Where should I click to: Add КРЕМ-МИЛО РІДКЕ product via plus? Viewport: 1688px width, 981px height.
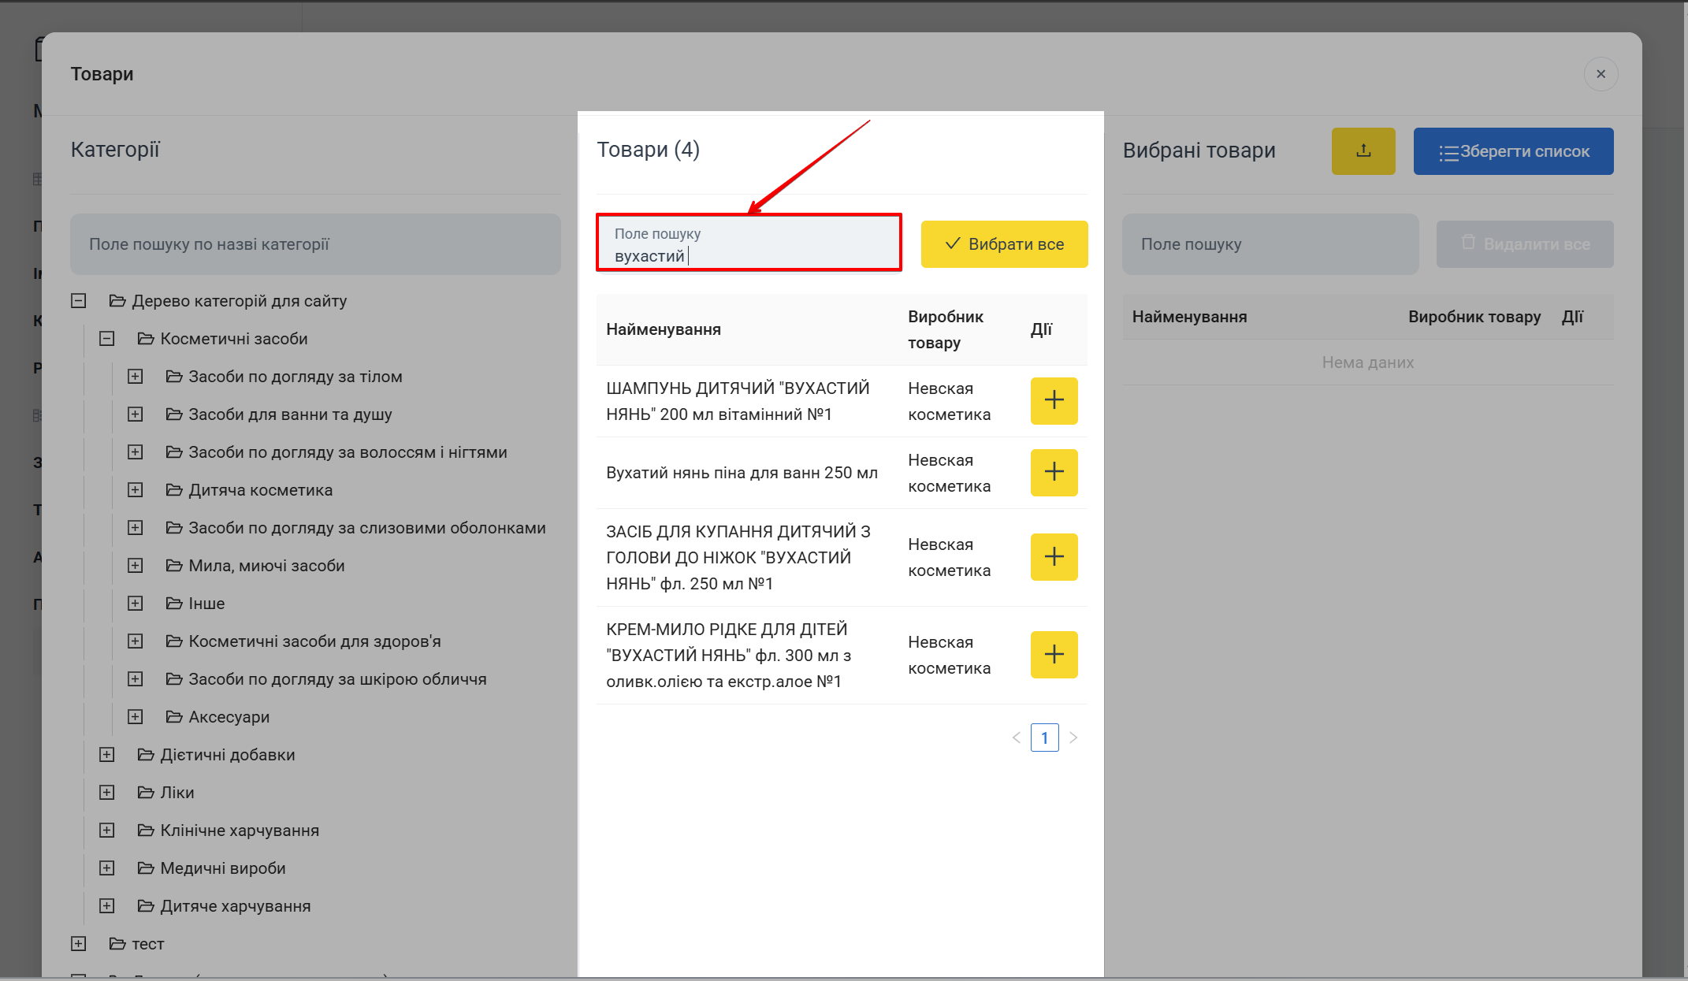(x=1054, y=654)
